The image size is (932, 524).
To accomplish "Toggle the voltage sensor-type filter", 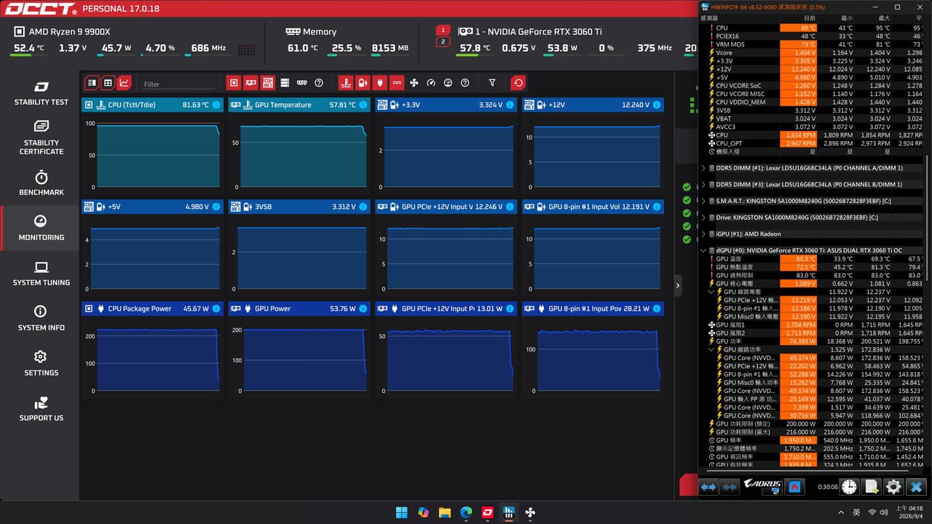I will tap(363, 83).
